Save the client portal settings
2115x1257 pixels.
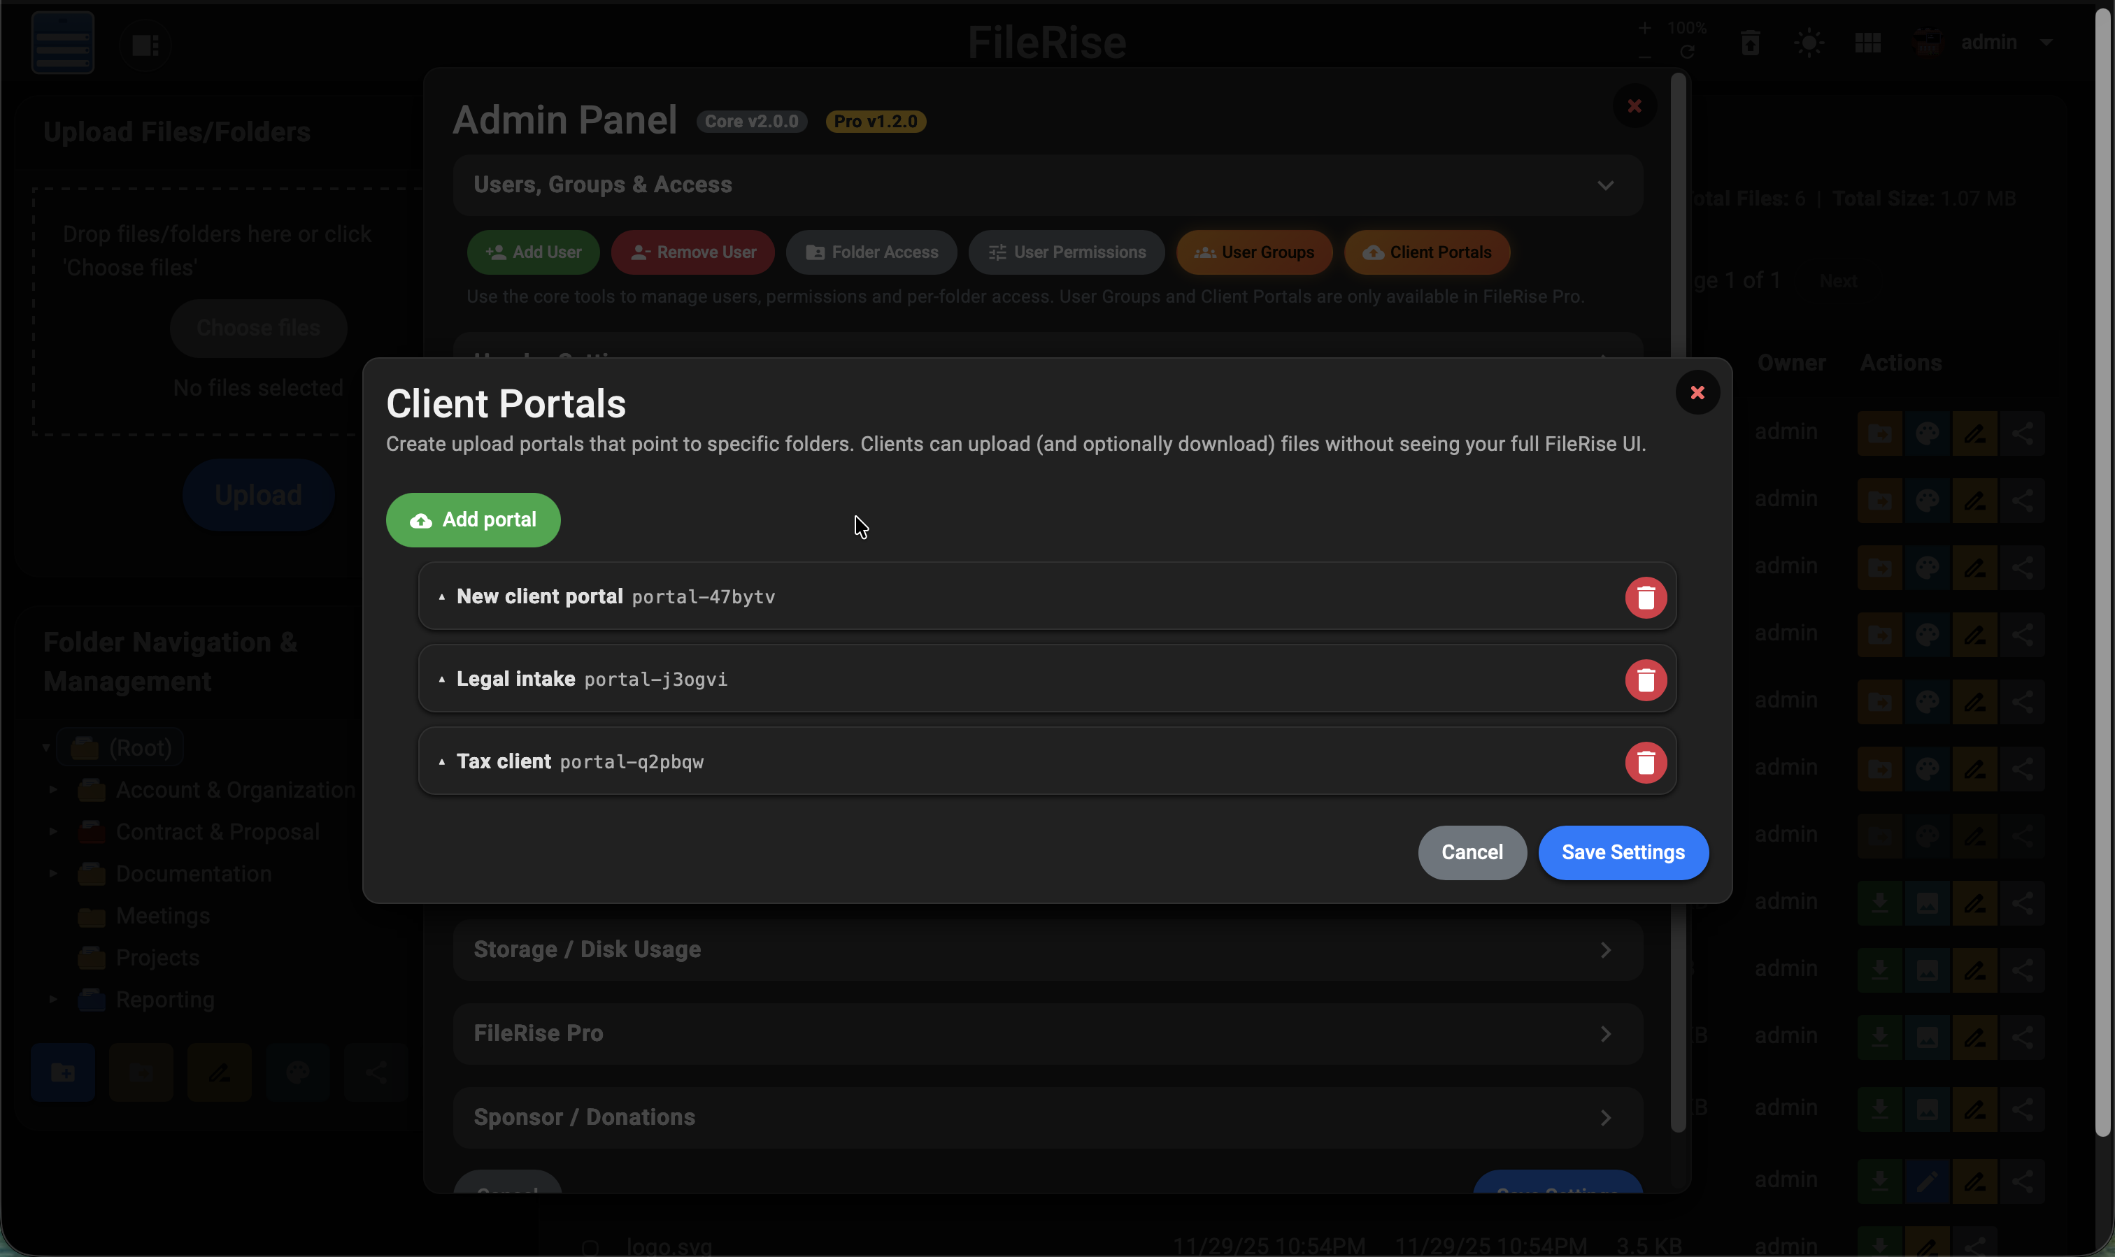[x=1622, y=853]
